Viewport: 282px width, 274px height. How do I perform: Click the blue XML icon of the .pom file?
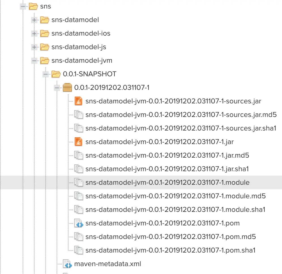coord(79,223)
